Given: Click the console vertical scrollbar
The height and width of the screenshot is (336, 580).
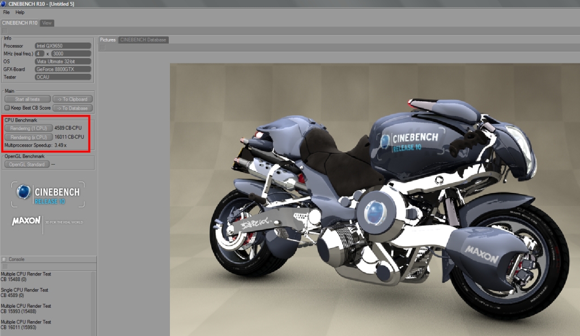Looking at the screenshot, I should 93,304.
